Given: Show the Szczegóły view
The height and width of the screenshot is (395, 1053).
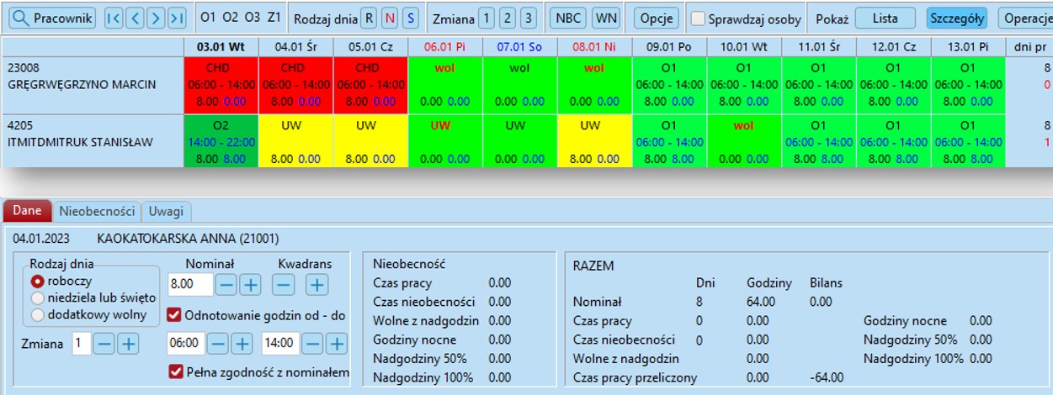Looking at the screenshot, I should point(957,18).
